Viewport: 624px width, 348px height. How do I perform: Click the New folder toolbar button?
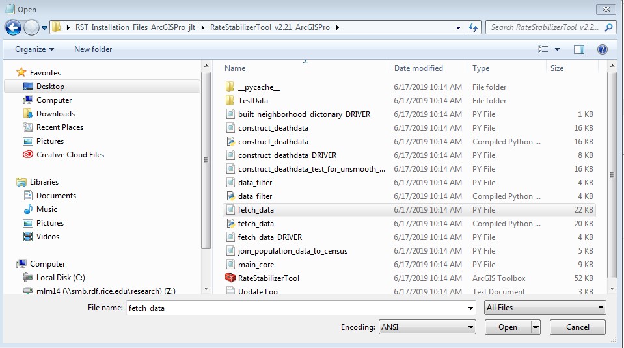pos(93,49)
